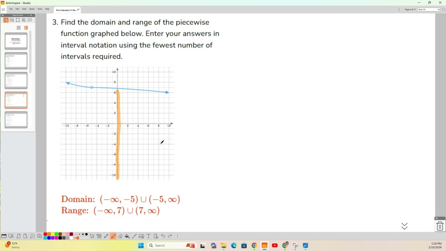Click the Redo arrow

click(170, 236)
